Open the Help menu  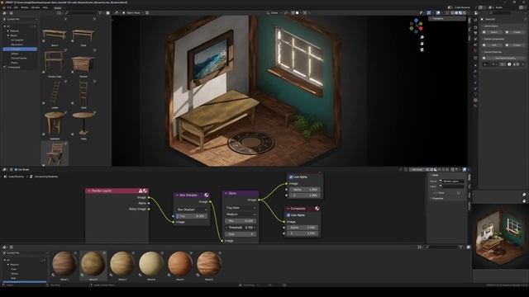coord(45,7)
